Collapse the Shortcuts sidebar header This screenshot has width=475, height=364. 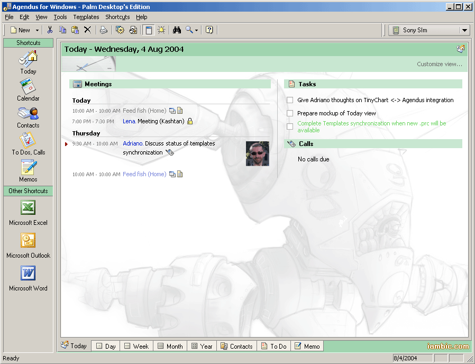pyautogui.click(x=29, y=43)
